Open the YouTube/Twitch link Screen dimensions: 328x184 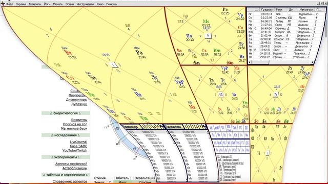pos(75,150)
